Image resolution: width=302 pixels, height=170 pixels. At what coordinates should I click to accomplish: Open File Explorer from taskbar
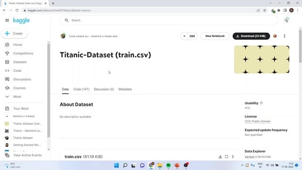[x=159, y=165]
